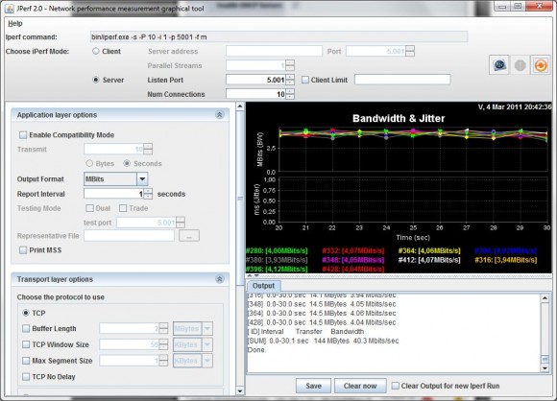Click the Seconds radio button
Viewport: 557px width, 401px height.
127,163
